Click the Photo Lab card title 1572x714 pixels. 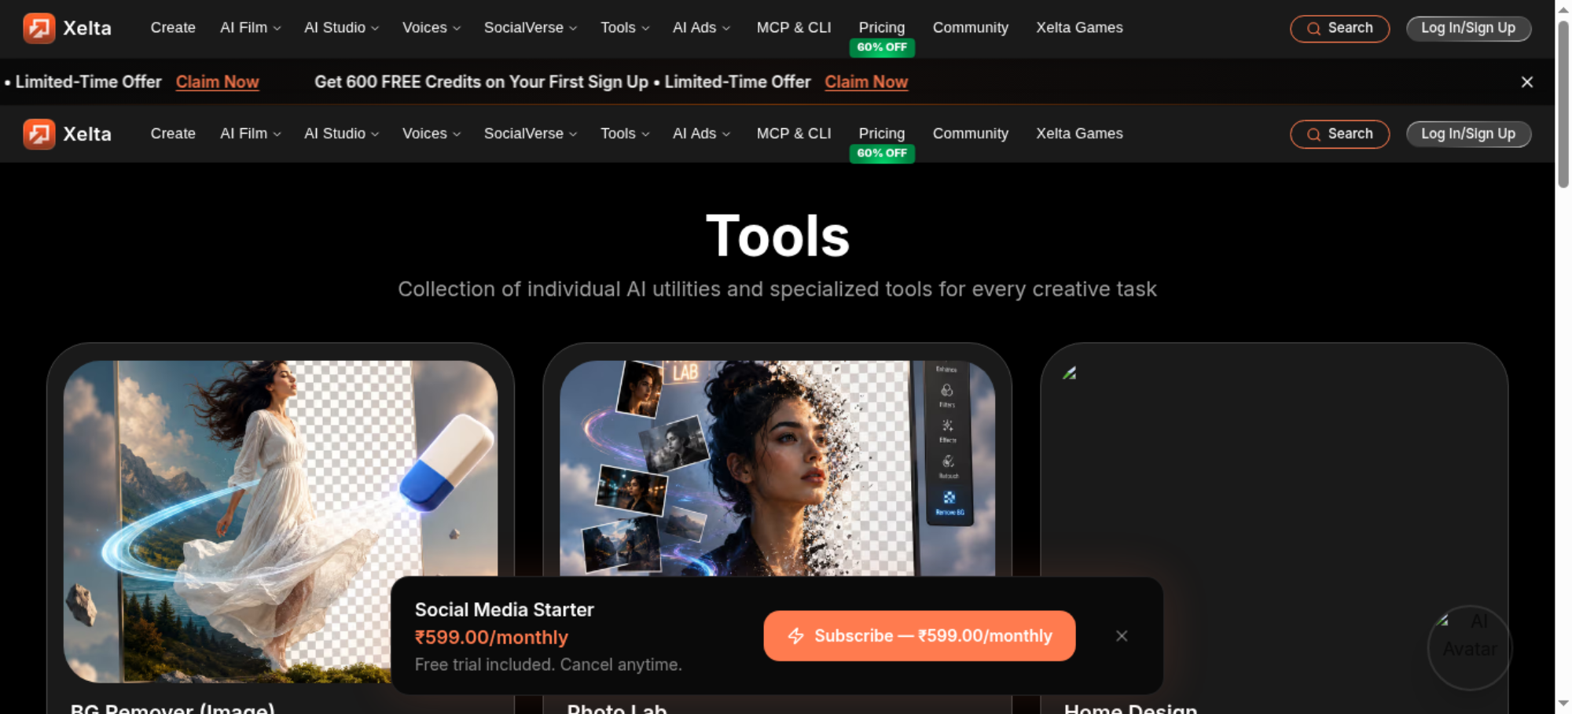coord(617,708)
